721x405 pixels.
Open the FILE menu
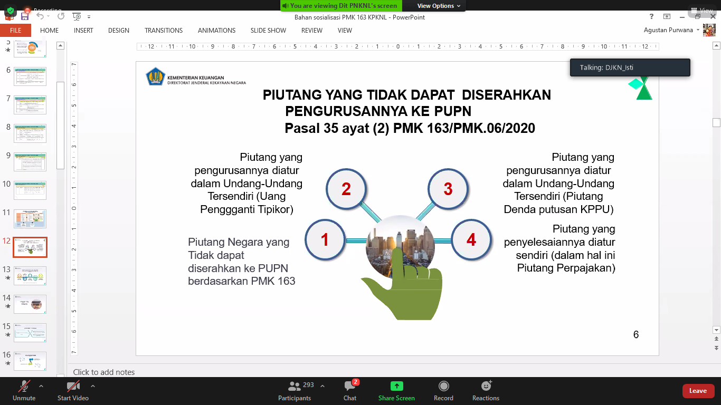[x=15, y=31]
